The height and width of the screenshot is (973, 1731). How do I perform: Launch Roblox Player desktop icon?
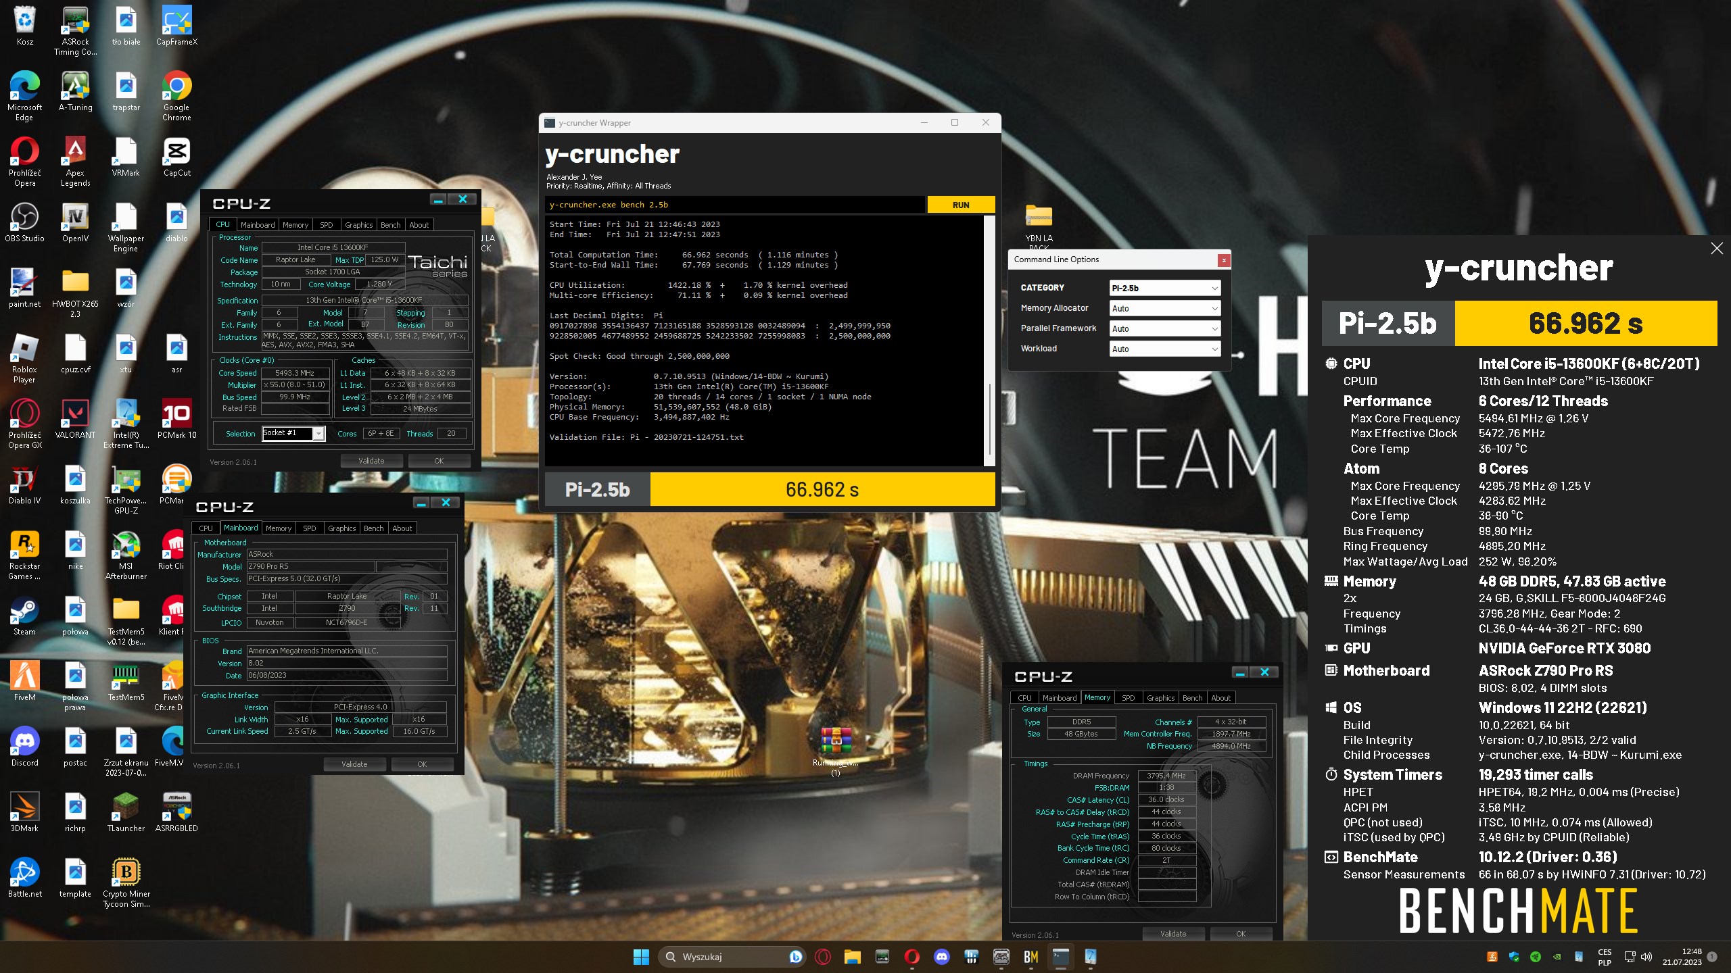point(24,359)
